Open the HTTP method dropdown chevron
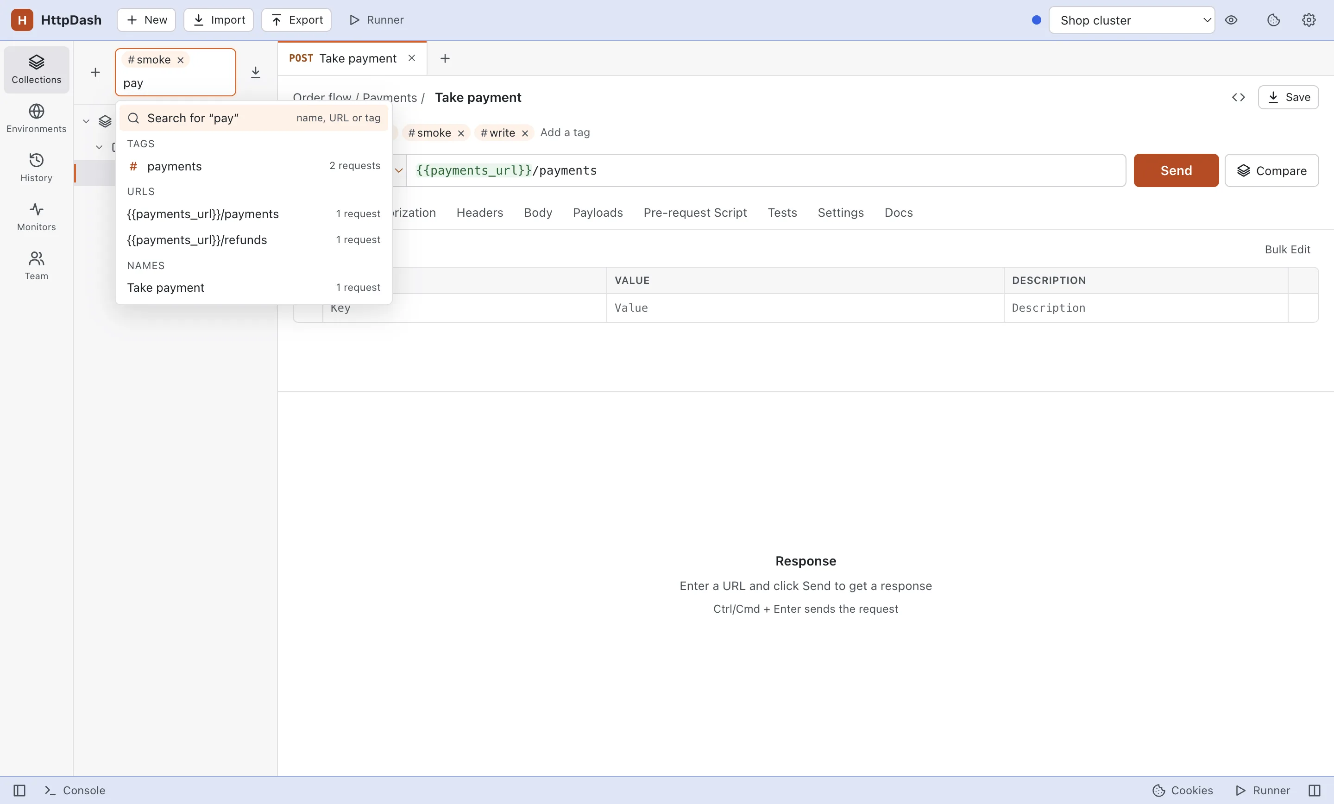Screen dimensions: 1334x804 (x=399, y=170)
